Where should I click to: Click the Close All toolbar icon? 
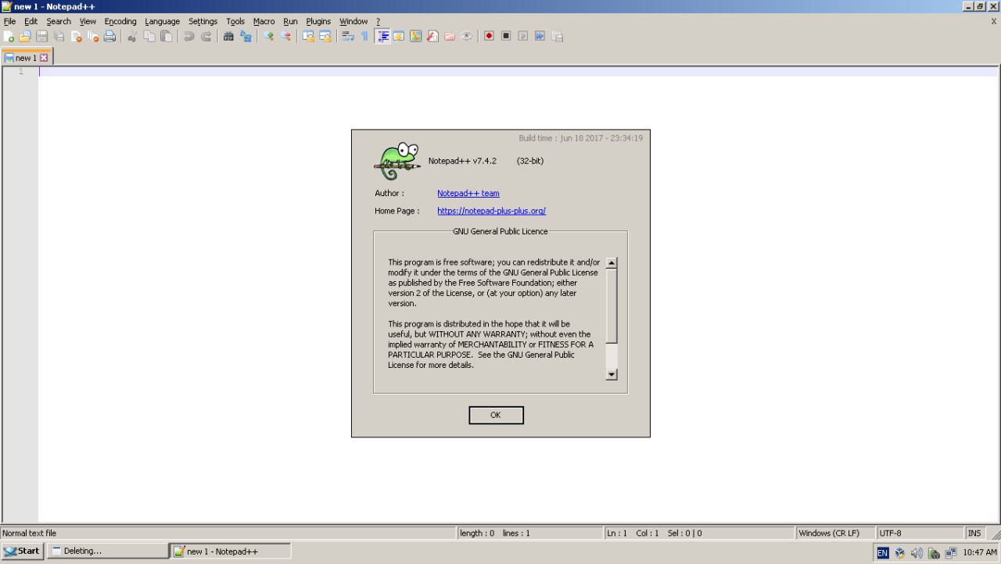tap(93, 36)
